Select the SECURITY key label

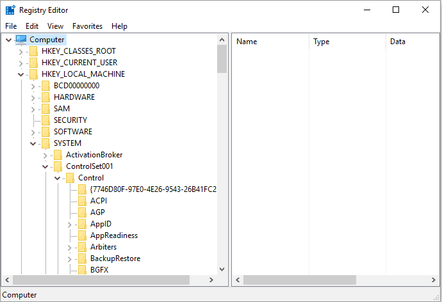(x=70, y=120)
